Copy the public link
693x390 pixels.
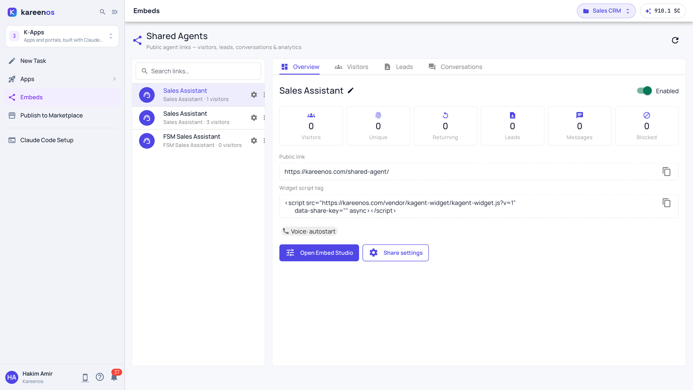click(666, 172)
